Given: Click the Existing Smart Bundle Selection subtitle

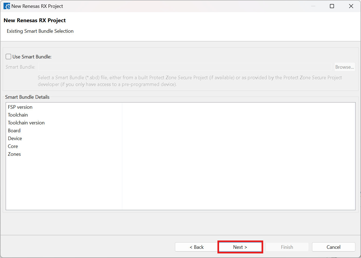Looking at the screenshot, I should 40,31.
